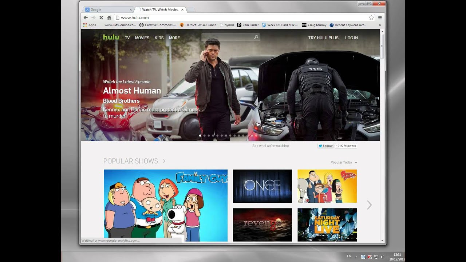Open the Chrome menu hamburger icon
Screen dimensions: 466x262
[x=380, y=17]
